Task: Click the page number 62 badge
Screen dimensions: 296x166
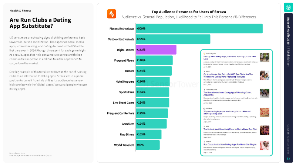Action: [288, 159]
